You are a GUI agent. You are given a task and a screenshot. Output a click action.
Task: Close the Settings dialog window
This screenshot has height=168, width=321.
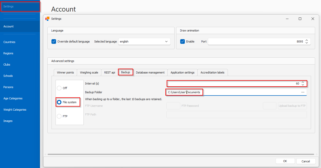(x=313, y=19)
